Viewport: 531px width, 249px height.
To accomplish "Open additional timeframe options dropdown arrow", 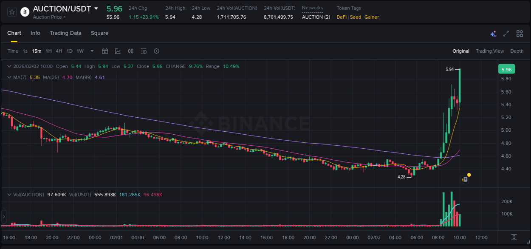I will coord(91,51).
